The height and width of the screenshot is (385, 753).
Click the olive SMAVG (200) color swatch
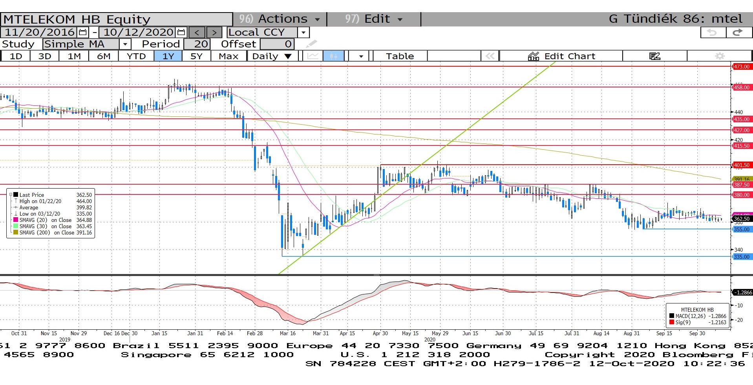(16, 232)
